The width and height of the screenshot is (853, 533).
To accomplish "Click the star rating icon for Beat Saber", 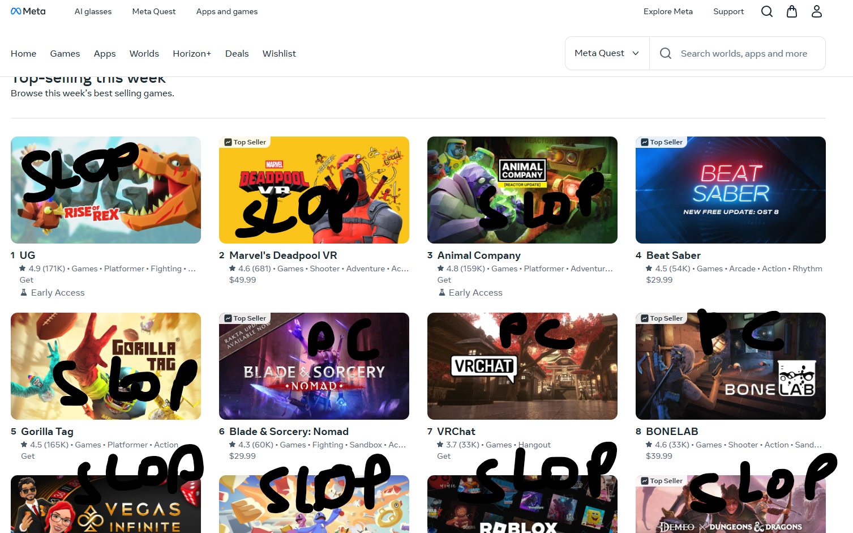I will coord(649,268).
